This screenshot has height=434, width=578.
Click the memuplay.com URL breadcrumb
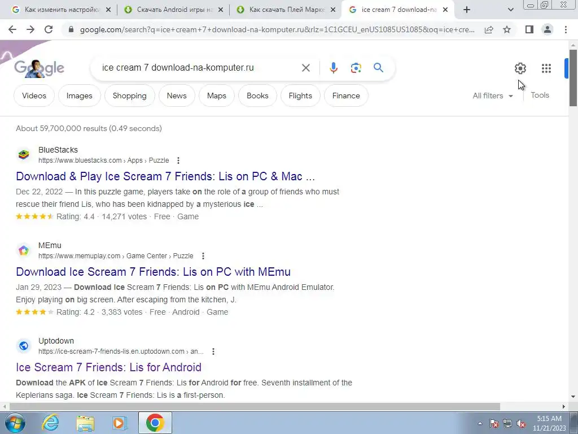tap(116, 256)
